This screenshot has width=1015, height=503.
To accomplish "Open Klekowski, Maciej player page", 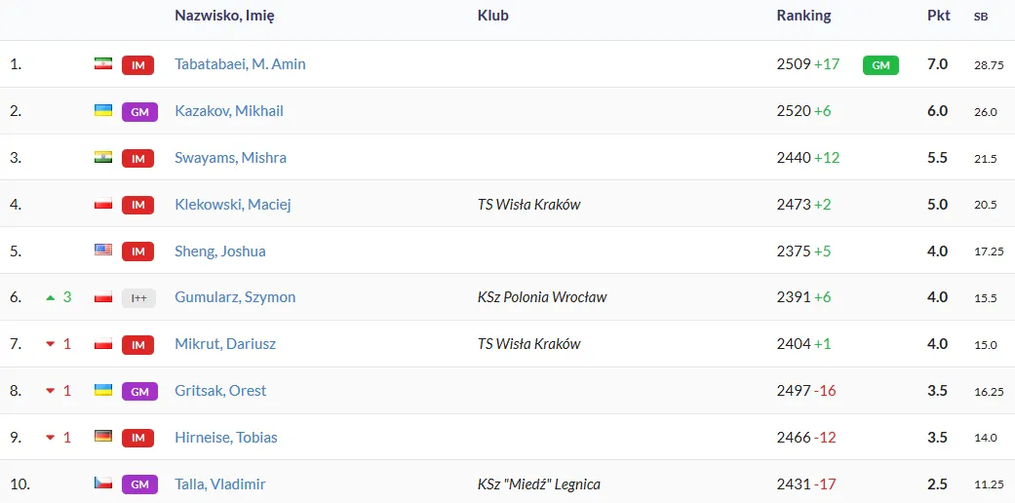I will (232, 205).
